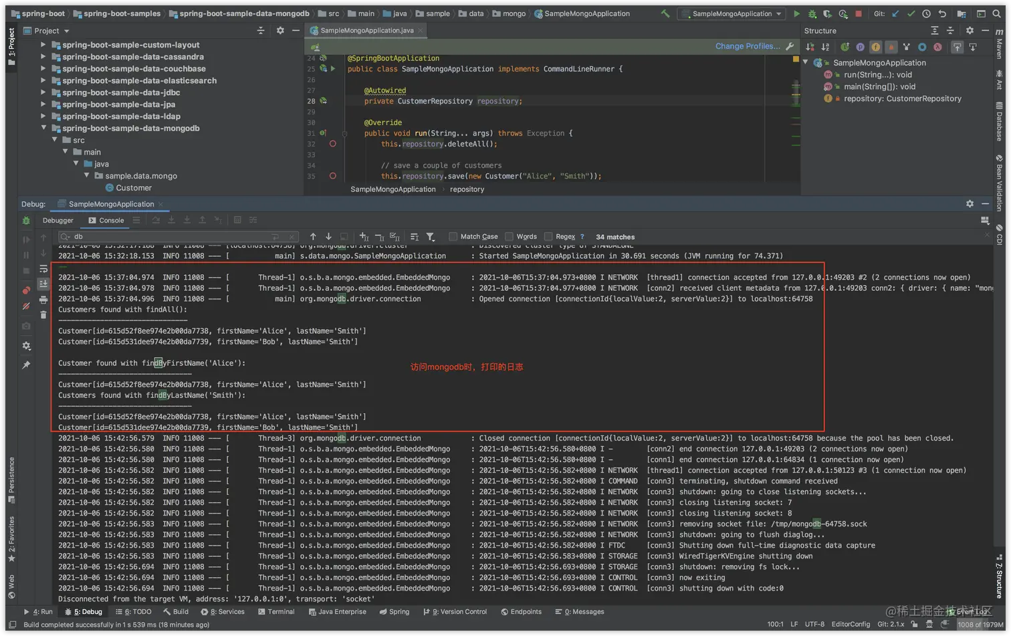Viewport: 1011px width, 636px height.
Task: Collapse spring-boot-sample-data-mongodb module
Action: click(43, 128)
